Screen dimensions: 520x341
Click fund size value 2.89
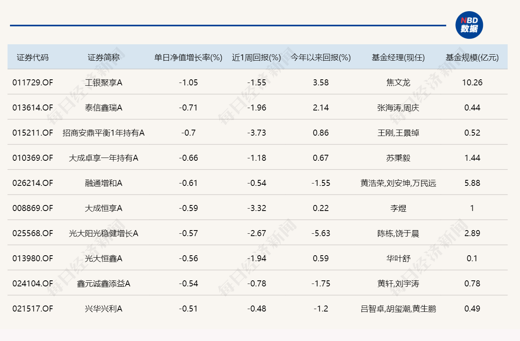pos(472,233)
